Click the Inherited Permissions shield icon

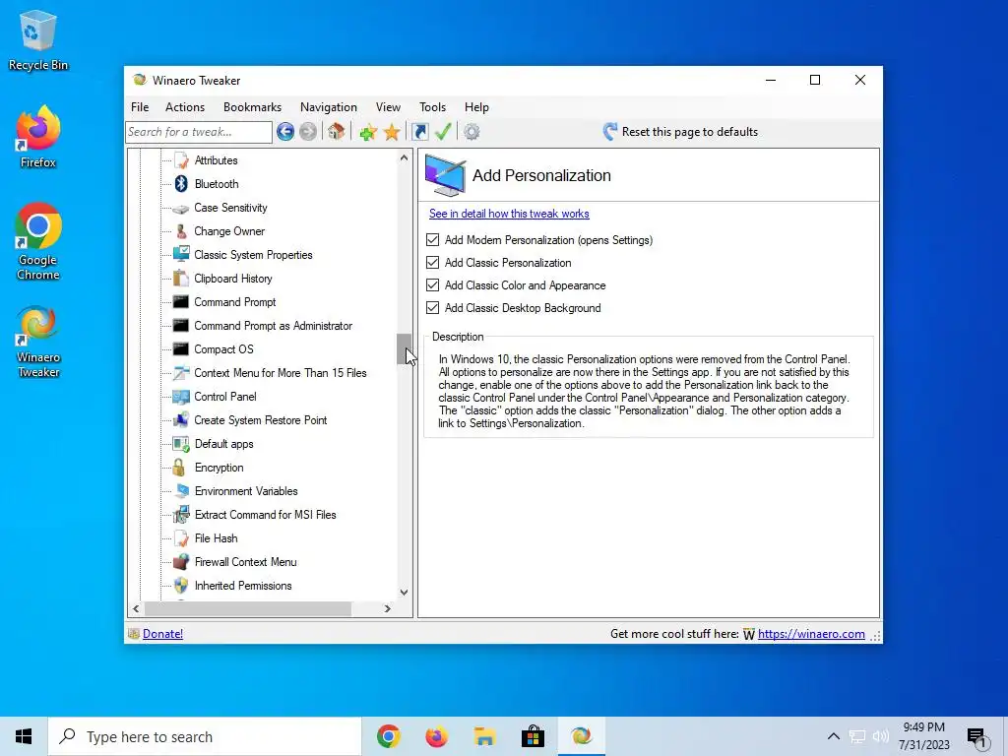[x=181, y=586]
